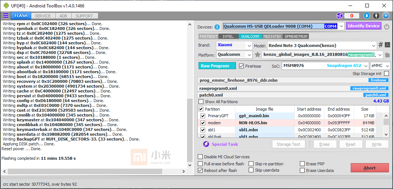Uncheck the sbl1 partition checkbox
Image resolution: width=393 pixels, height=189 pixels.
[203, 130]
